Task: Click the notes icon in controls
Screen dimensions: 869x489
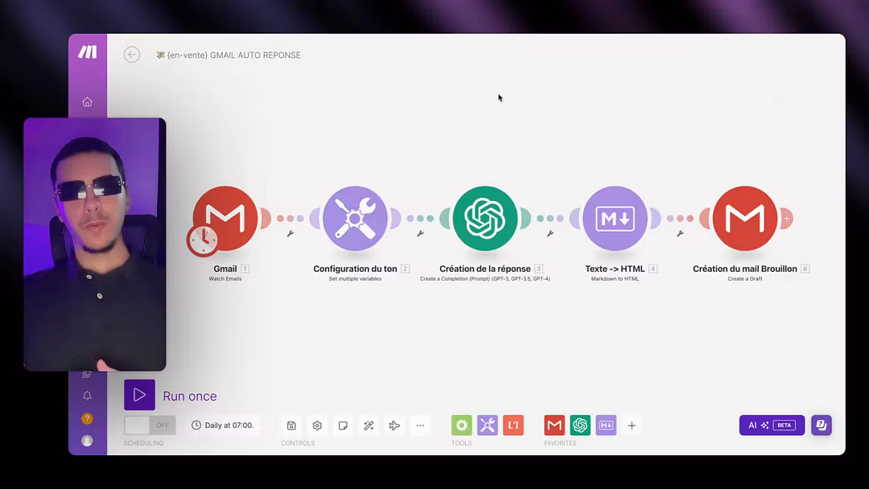Action: click(343, 425)
